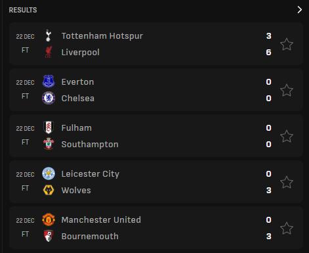Click the Bournemouth club badge
The image size is (309, 253).
(x=49, y=236)
